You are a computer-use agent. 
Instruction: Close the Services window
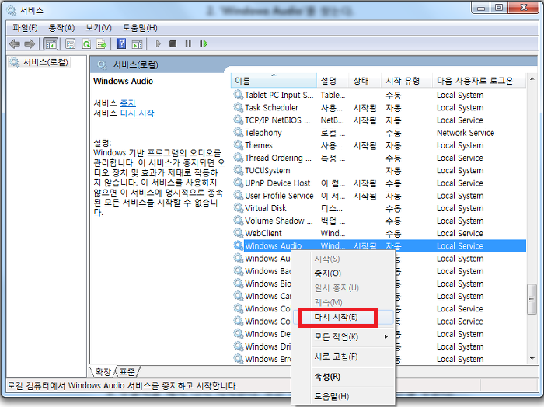click(523, 8)
